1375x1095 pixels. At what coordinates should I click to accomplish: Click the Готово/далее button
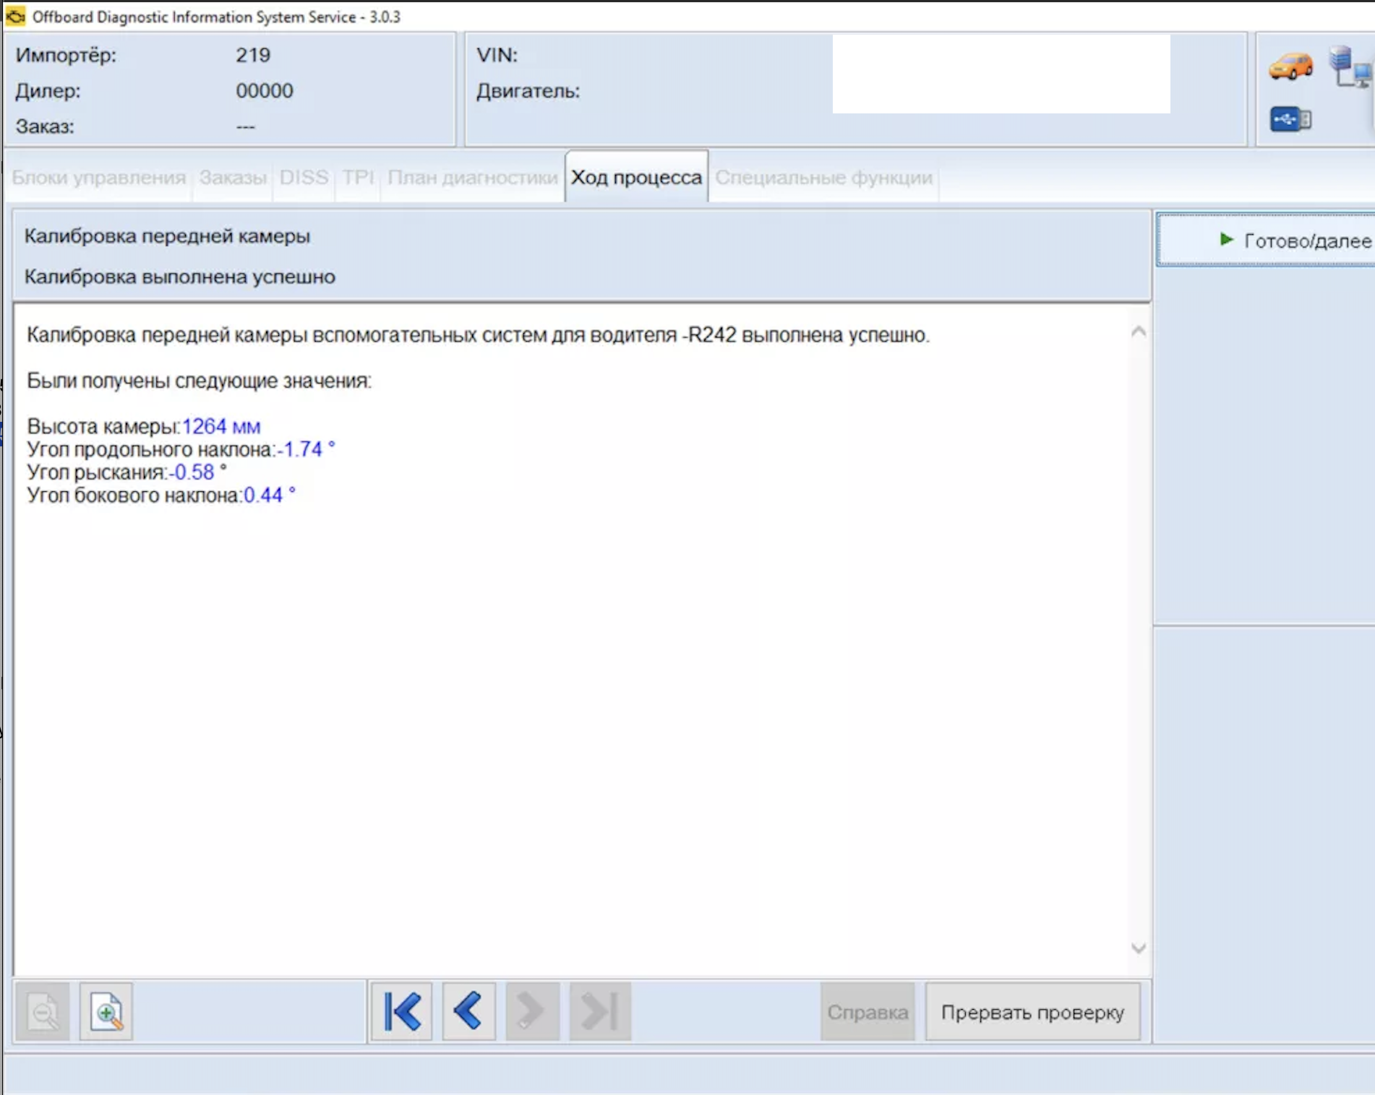pyautogui.click(x=1267, y=240)
